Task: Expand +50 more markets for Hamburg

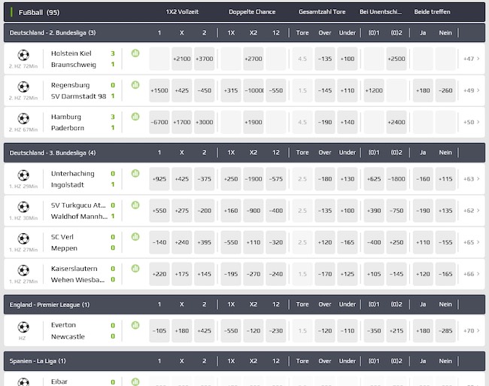Action: tap(471, 122)
